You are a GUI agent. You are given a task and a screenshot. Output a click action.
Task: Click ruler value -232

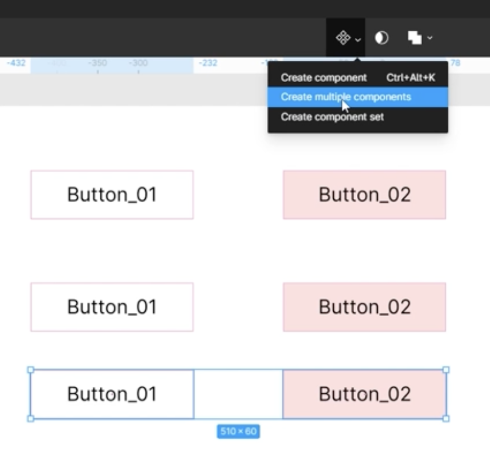208,63
